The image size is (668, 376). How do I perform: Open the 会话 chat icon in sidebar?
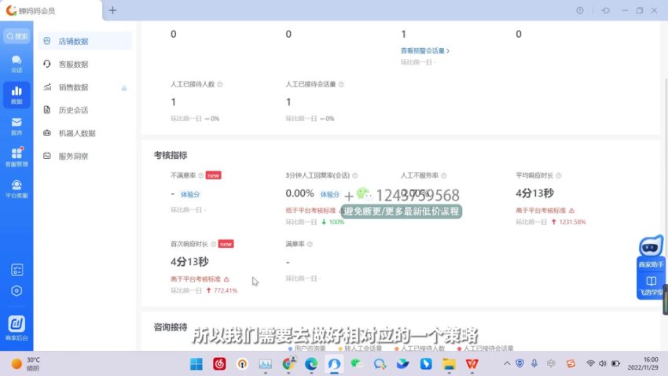click(x=17, y=63)
